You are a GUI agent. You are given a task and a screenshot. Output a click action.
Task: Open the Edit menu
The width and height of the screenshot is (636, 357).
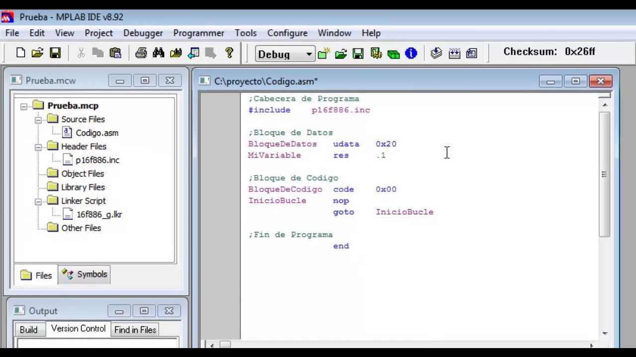(37, 33)
